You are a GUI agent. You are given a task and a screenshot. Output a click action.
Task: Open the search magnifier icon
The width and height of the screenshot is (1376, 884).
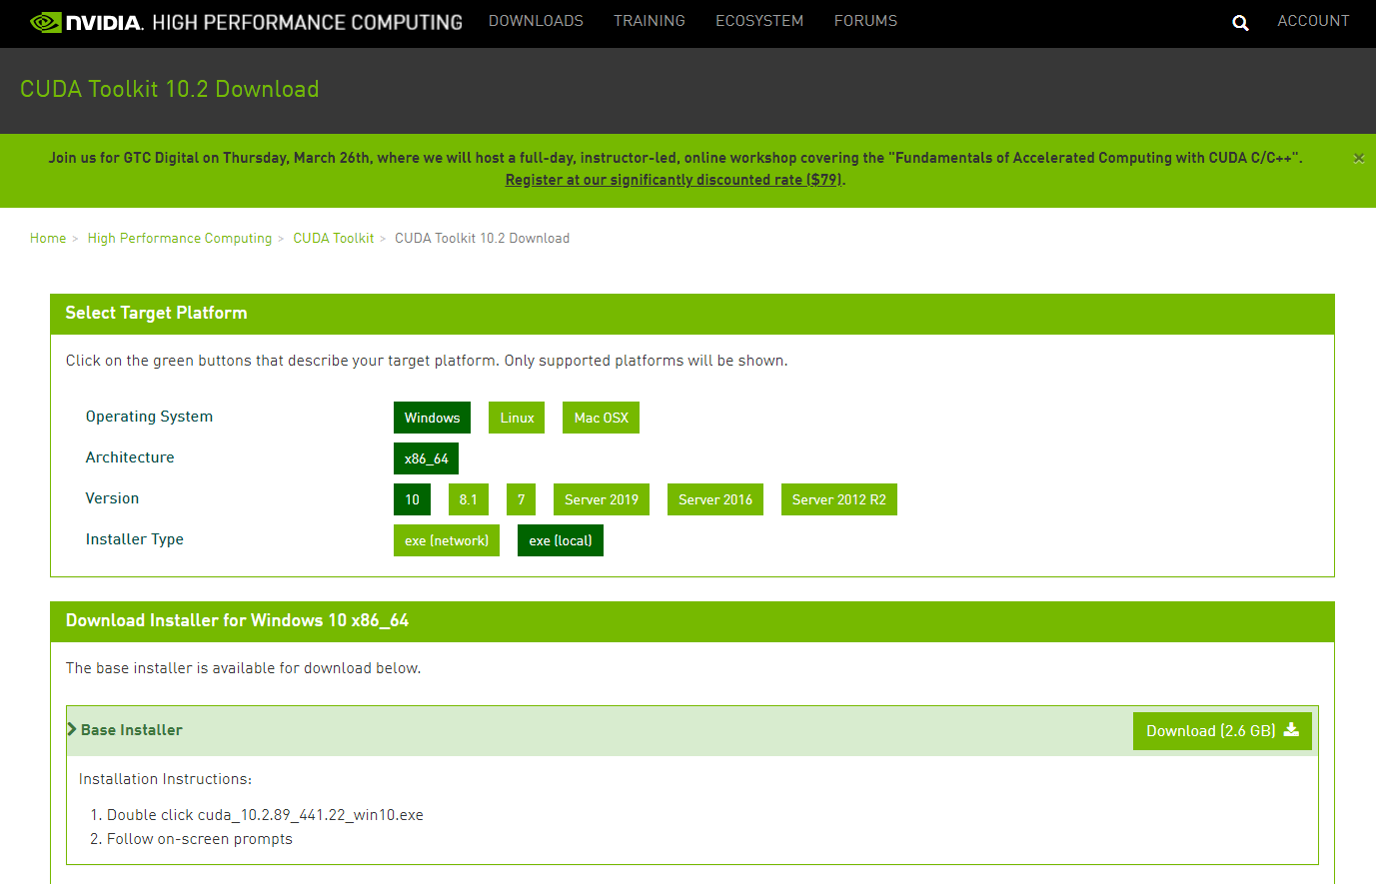click(x=1240, y=23)
